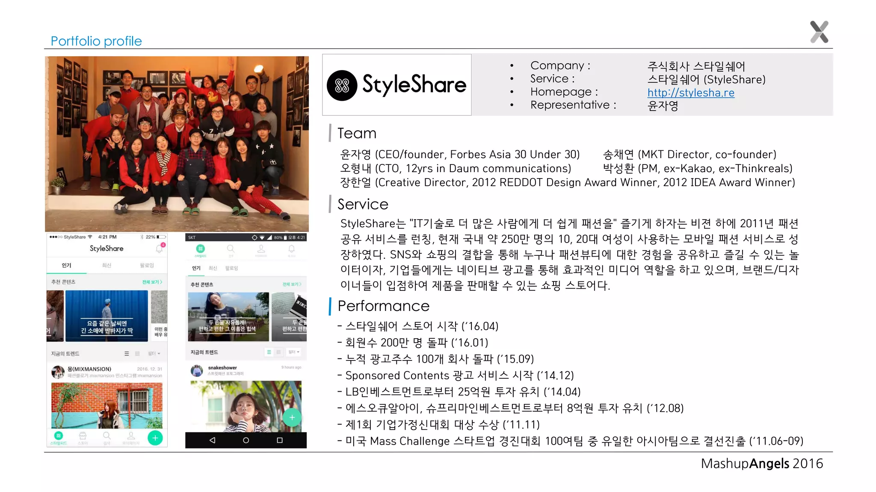Click the StyleShare logo image
This screenshot has height=492, width=876.
[x=397, y=85]
